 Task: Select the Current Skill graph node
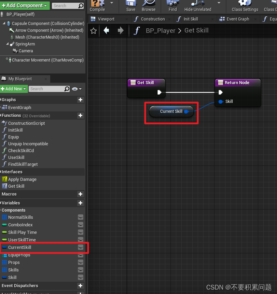pos(171,111)
